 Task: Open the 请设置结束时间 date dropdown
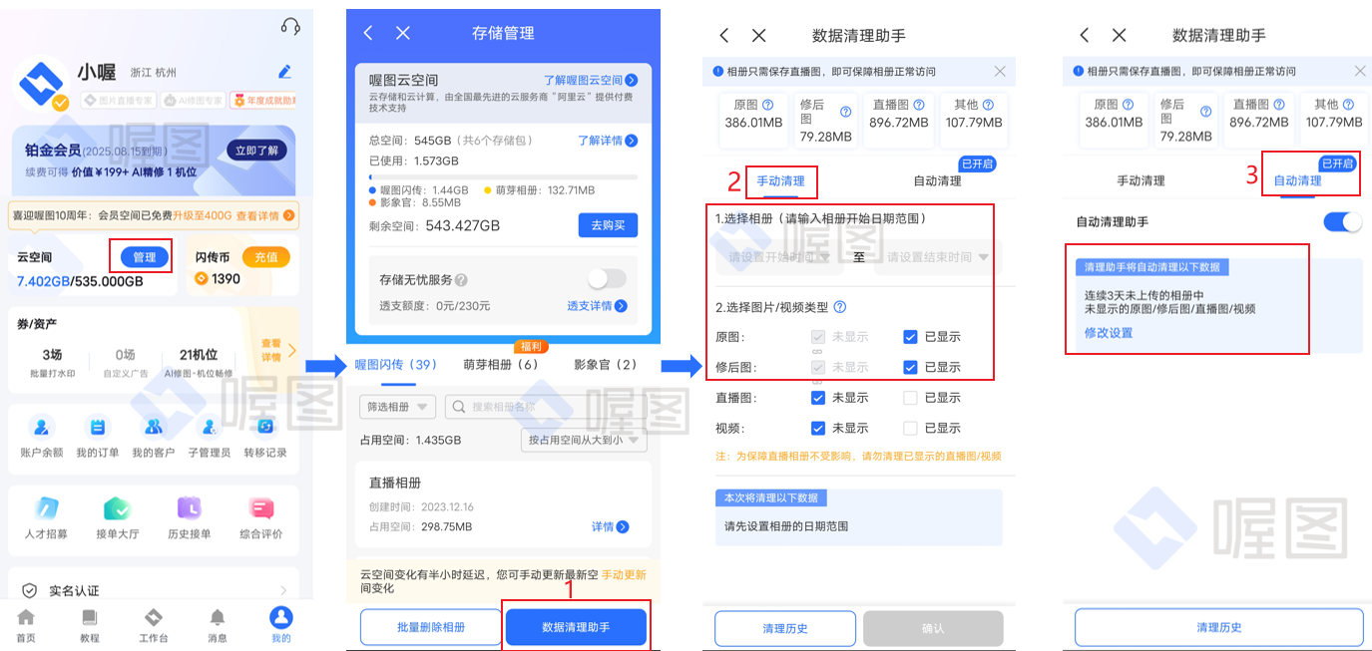click(x=938, y=257)
